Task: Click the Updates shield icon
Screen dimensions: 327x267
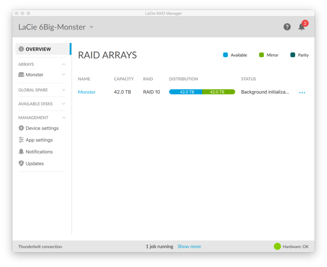Action: click(x=21, y=163)
